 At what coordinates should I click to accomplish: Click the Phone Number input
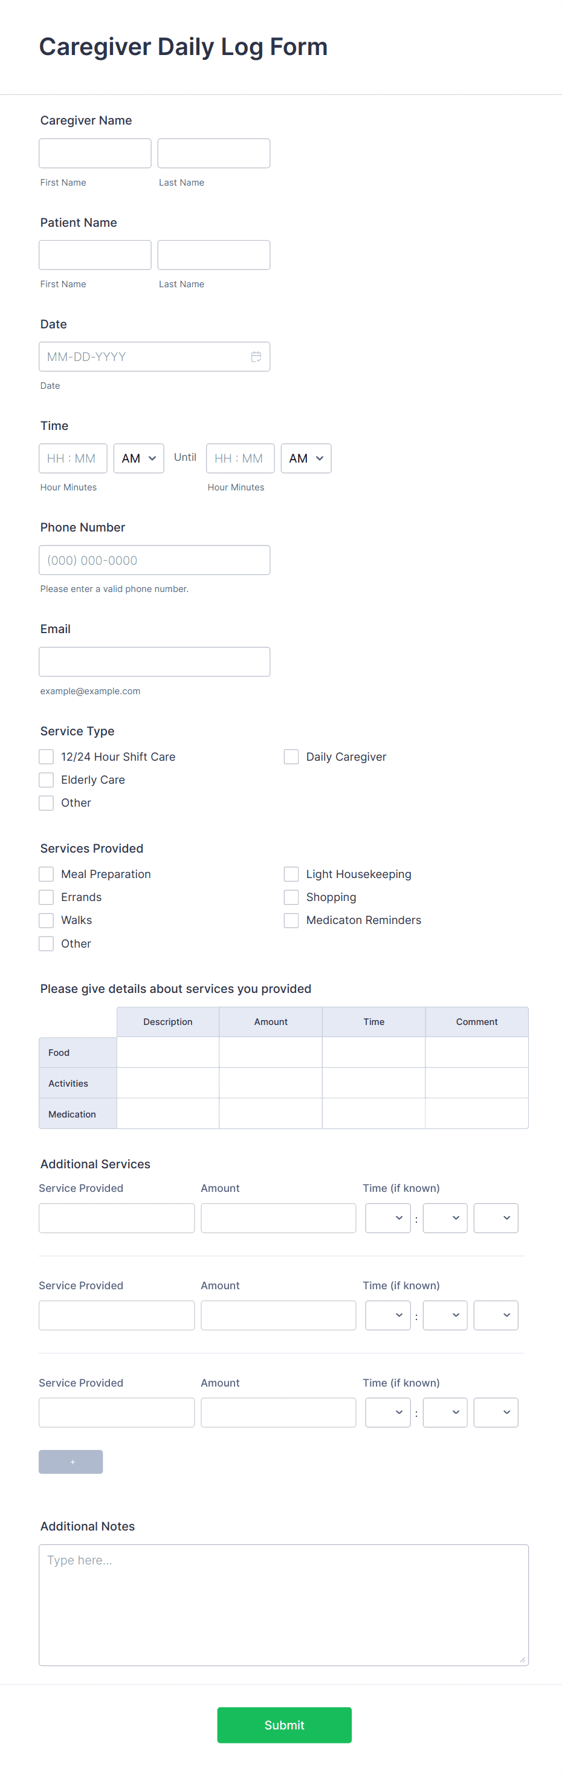pos(154,559)
